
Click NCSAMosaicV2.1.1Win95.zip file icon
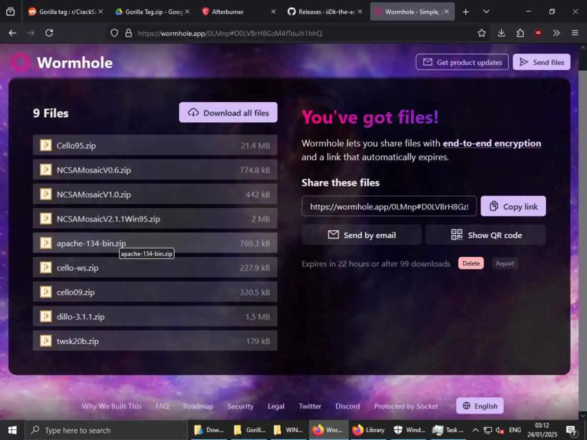[x=46, y=218]
